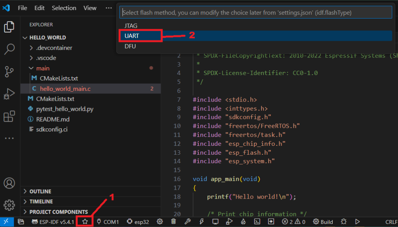Open the Manage gear in activity bar
Viewport: 398px width, 227px height.
[9, 205]
